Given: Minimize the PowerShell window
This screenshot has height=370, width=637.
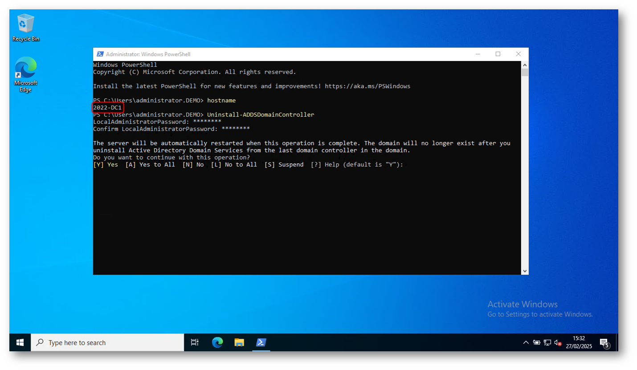Looking at the screenshot, I should (478, 54).
